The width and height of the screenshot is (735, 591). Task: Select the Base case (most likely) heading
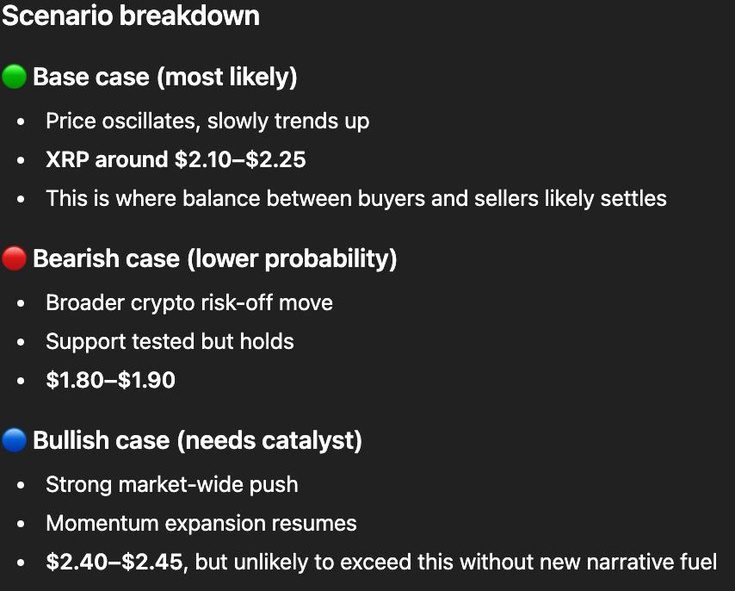coord(165,78)
